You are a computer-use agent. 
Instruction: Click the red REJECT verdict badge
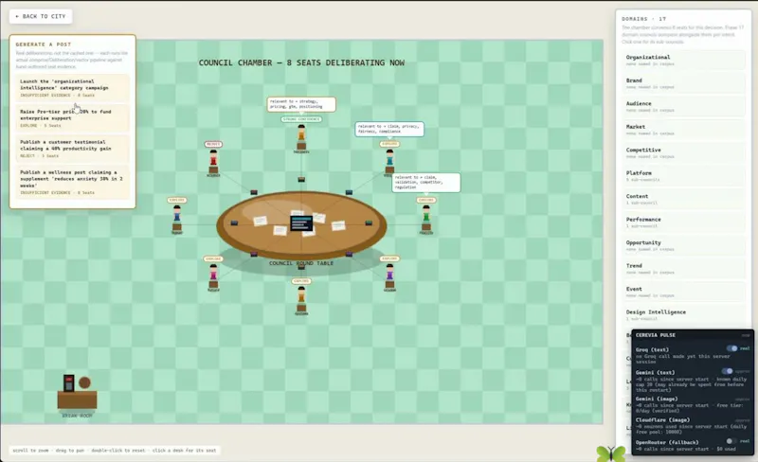point(213,144)
